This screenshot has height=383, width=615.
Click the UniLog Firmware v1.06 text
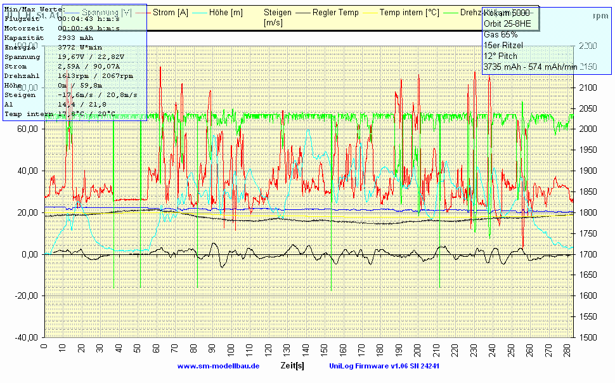[x=384, y=367]
